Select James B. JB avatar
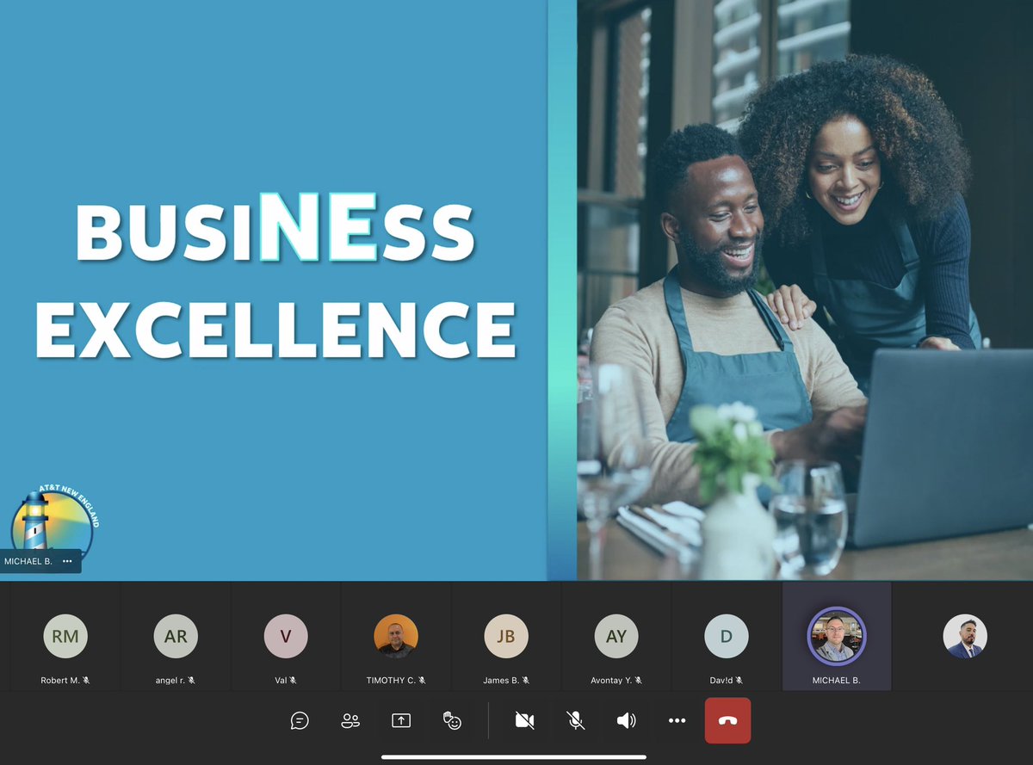 coord(506,637)
